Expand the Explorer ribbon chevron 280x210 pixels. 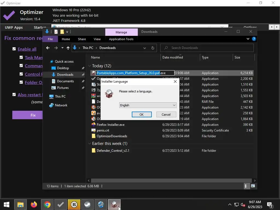pos(248,39)
